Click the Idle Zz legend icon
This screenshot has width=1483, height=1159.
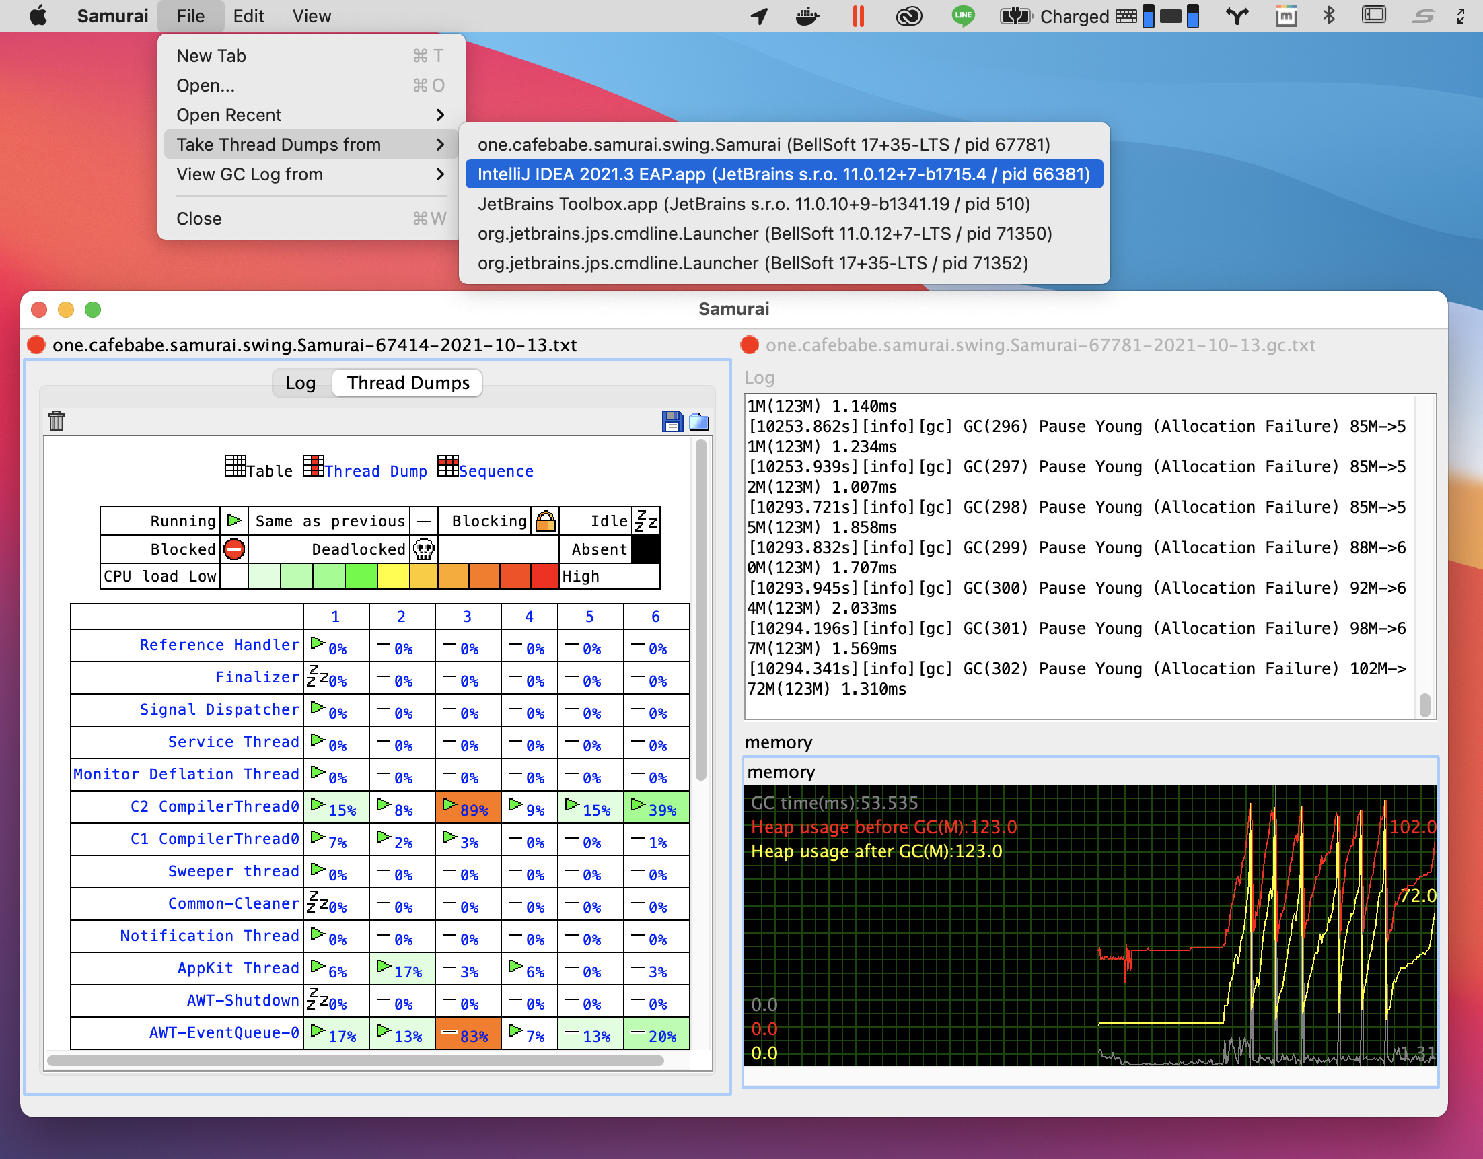(x=645, y=521)
